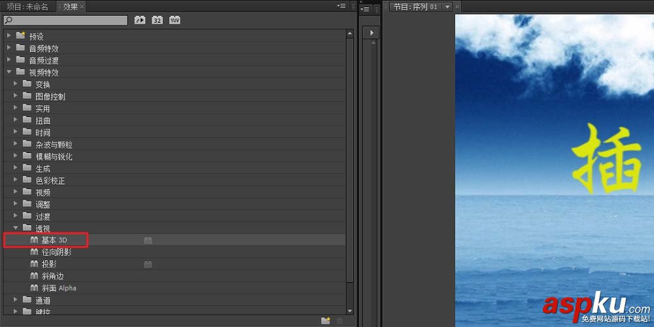Toggle the YUV effects filter
The image size is (654, 327).
pyautogui.click(x=175, y=20)
